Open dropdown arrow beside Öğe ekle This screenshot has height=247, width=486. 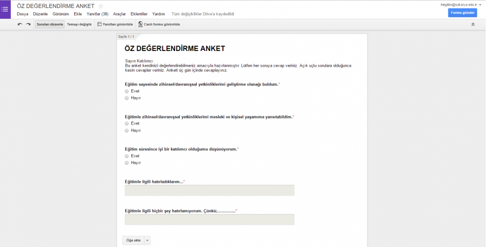pos(148,240)
